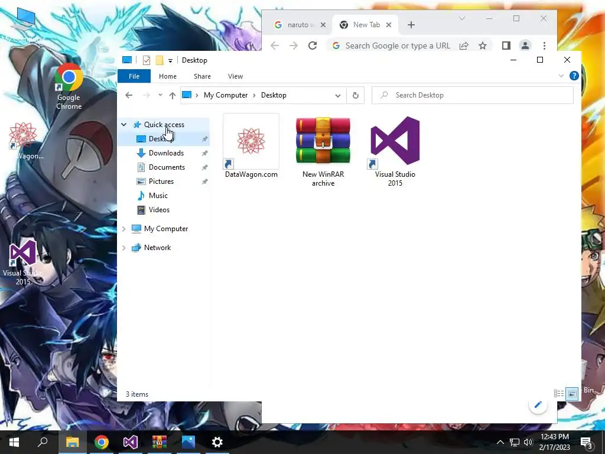Open Google Chrome desktop shortcut
Viewport: 605px width, 454px height.
(x=69, y=86)
